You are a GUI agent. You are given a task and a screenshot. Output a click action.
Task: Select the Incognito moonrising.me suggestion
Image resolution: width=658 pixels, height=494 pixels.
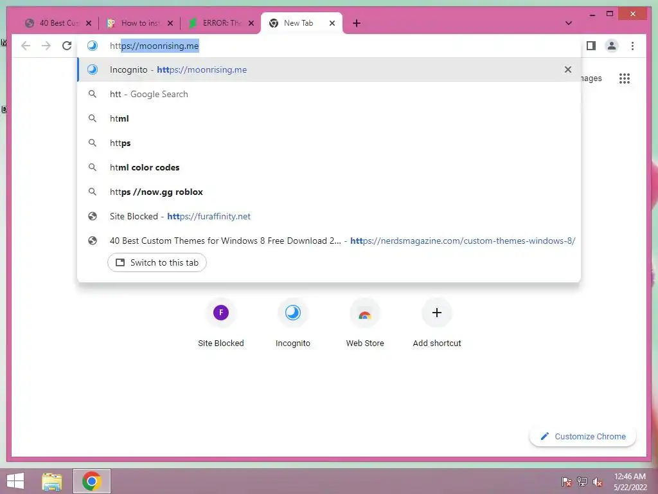pos(329,69)
